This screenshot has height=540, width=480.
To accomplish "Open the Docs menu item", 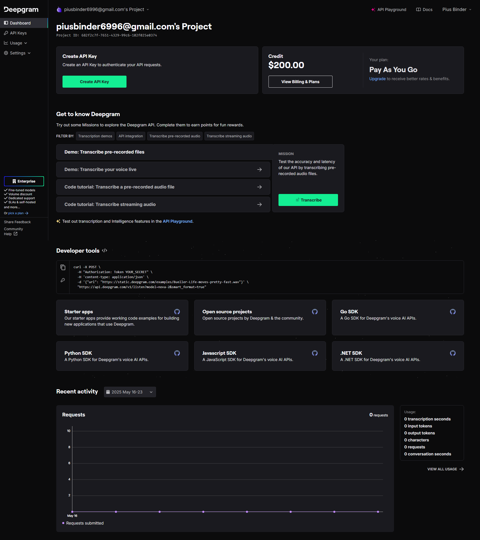I will [x=424, y=9].
